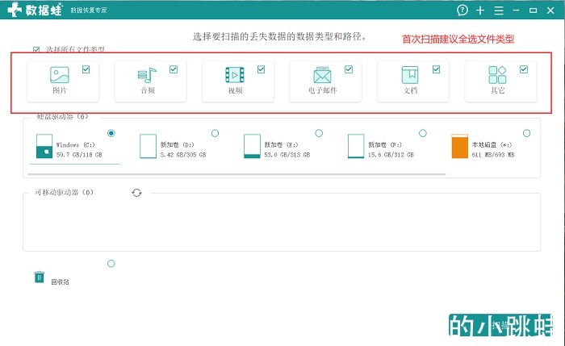This screenshot has height=346, width=565.
Task: Toggle the 选择所有文件类型 checkbox
Action: [x=36, y=50]
